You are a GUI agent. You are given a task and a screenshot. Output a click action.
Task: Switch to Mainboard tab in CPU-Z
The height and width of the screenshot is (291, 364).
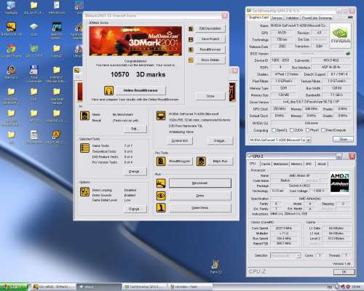click(281, 164)
